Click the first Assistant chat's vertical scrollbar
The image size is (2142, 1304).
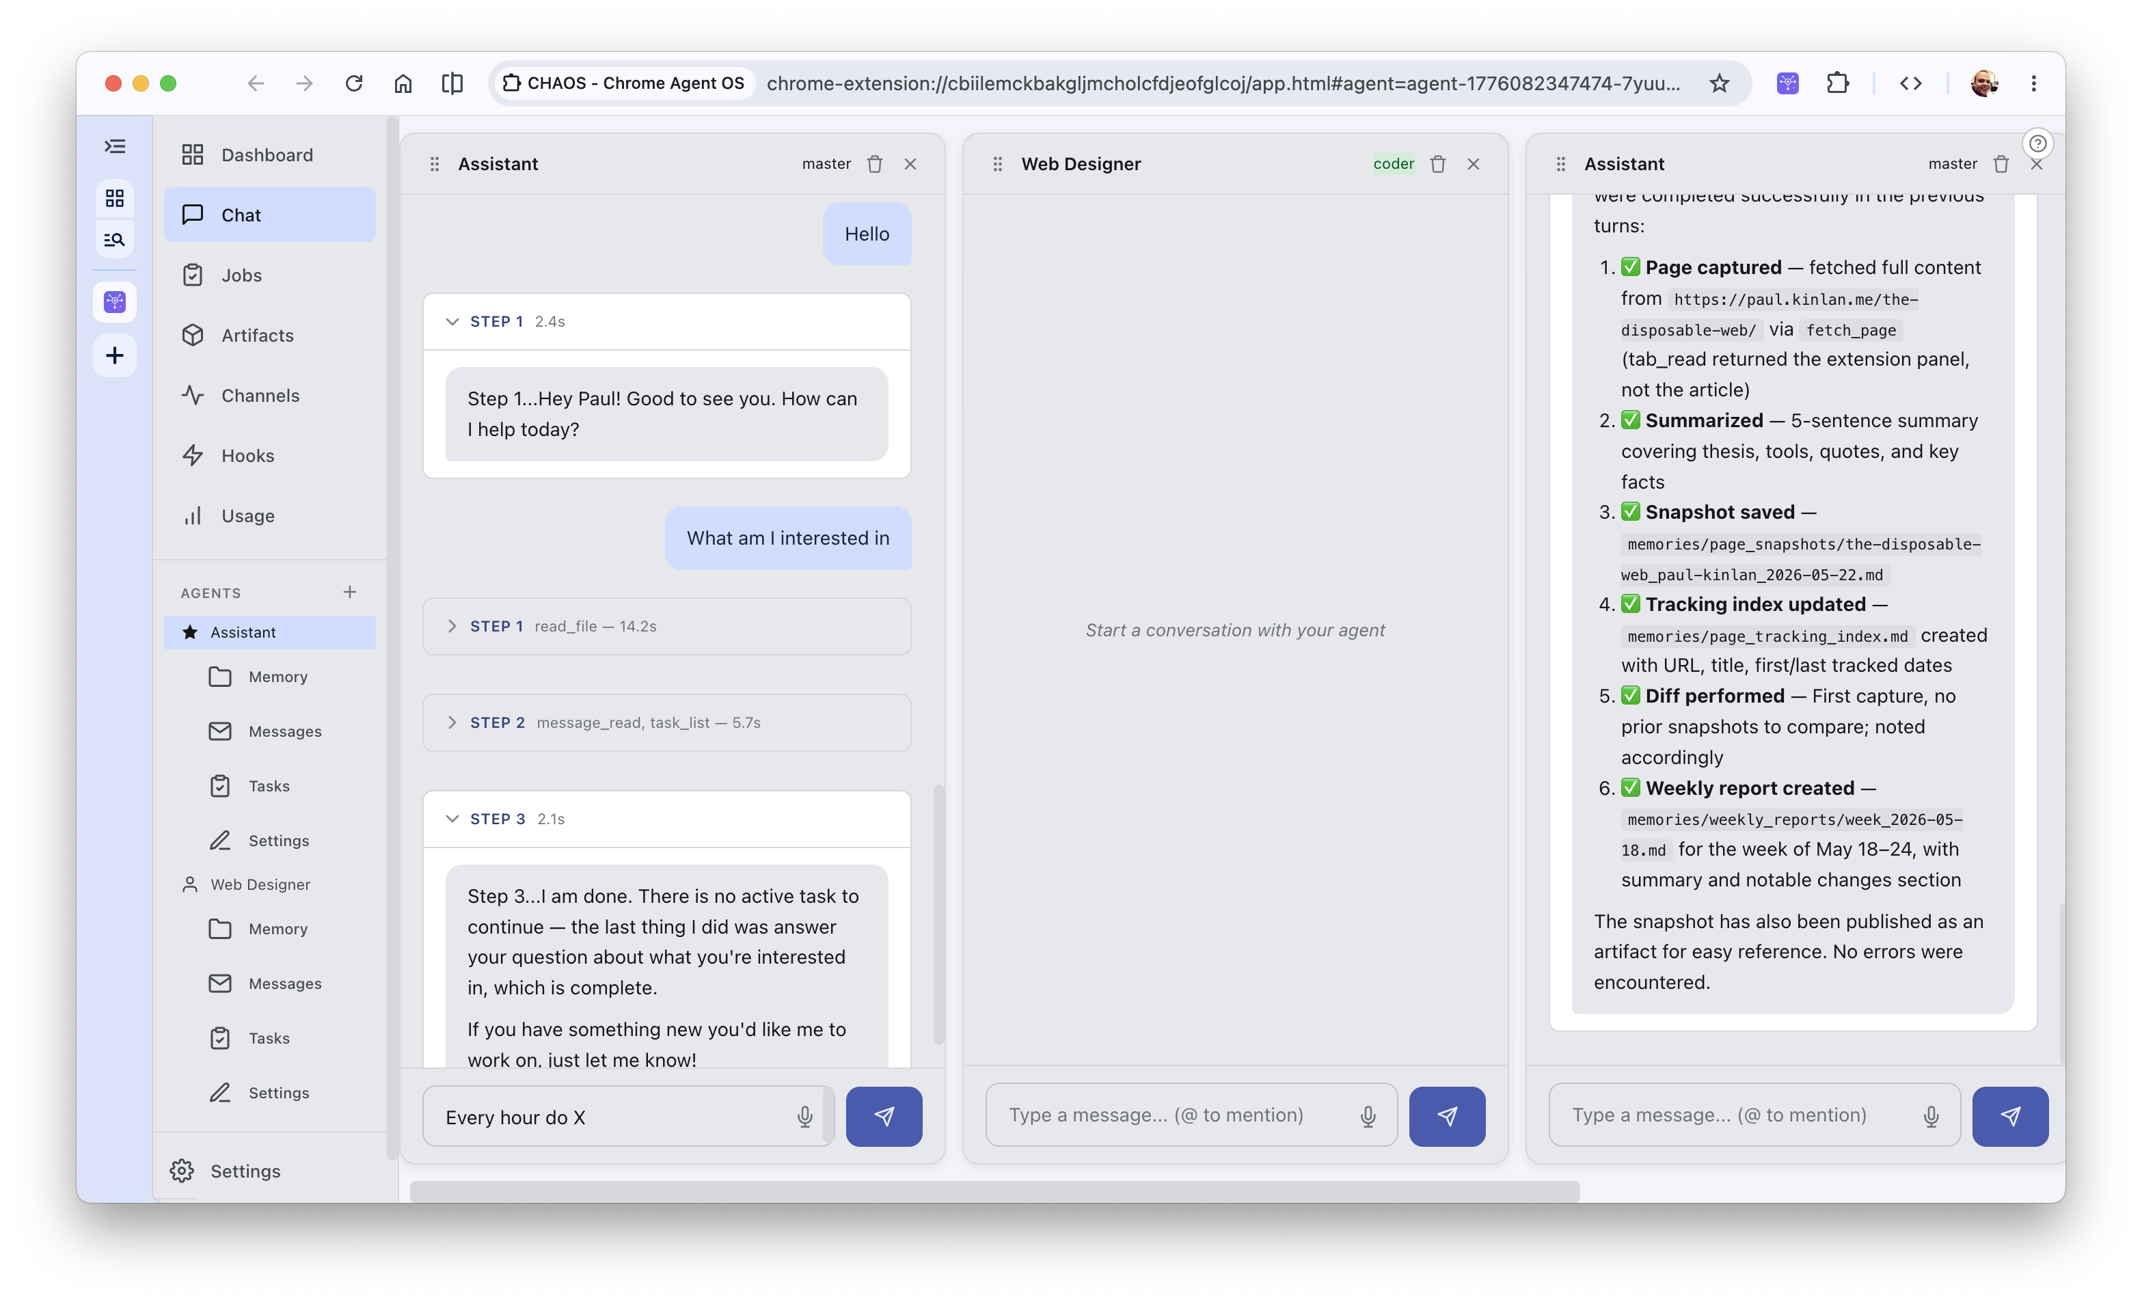[938, 914]
